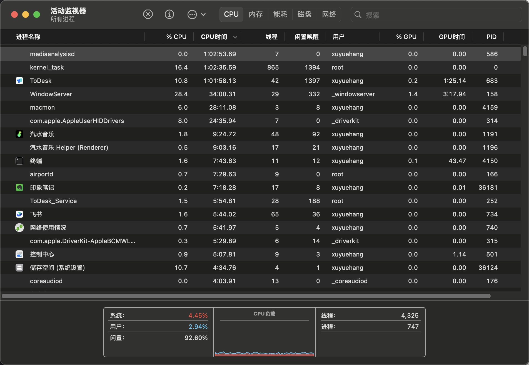
Task: Click the 飞书 app icon
Action: click(19, 214)
